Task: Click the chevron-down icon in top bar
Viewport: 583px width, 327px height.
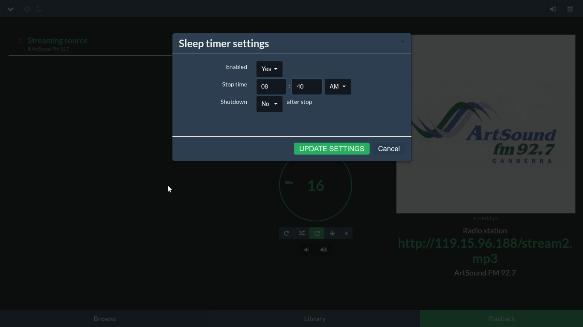Action: click(x=11, y=9)
